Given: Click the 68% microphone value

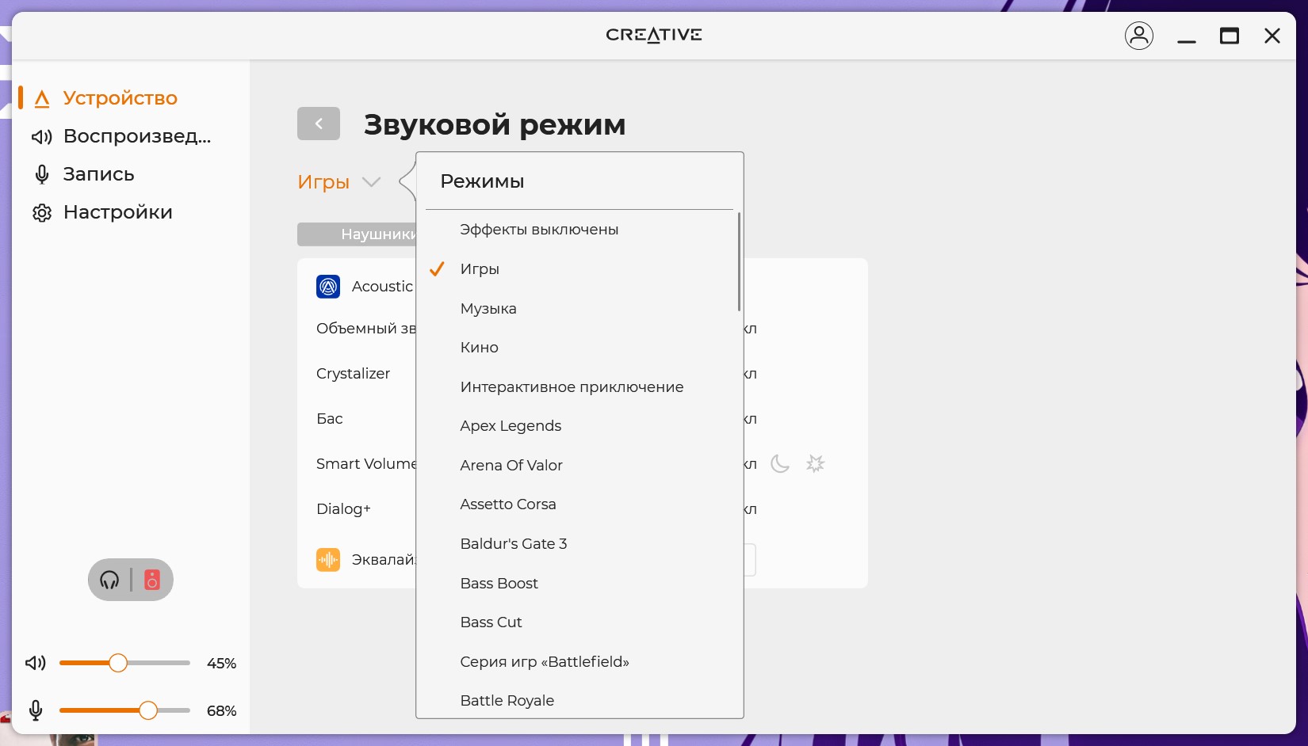Looking at the screenshot, I should 221,711.
